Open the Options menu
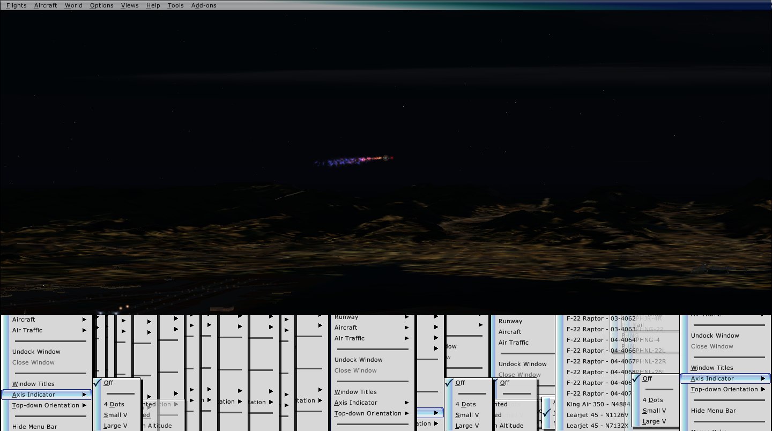This screenshot has width=772, height=431. (x=101, y=5)
